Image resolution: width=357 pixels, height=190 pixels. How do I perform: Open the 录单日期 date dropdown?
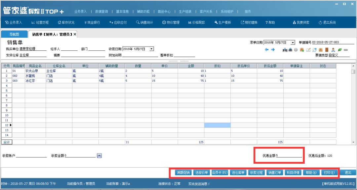tap(293, 42)
